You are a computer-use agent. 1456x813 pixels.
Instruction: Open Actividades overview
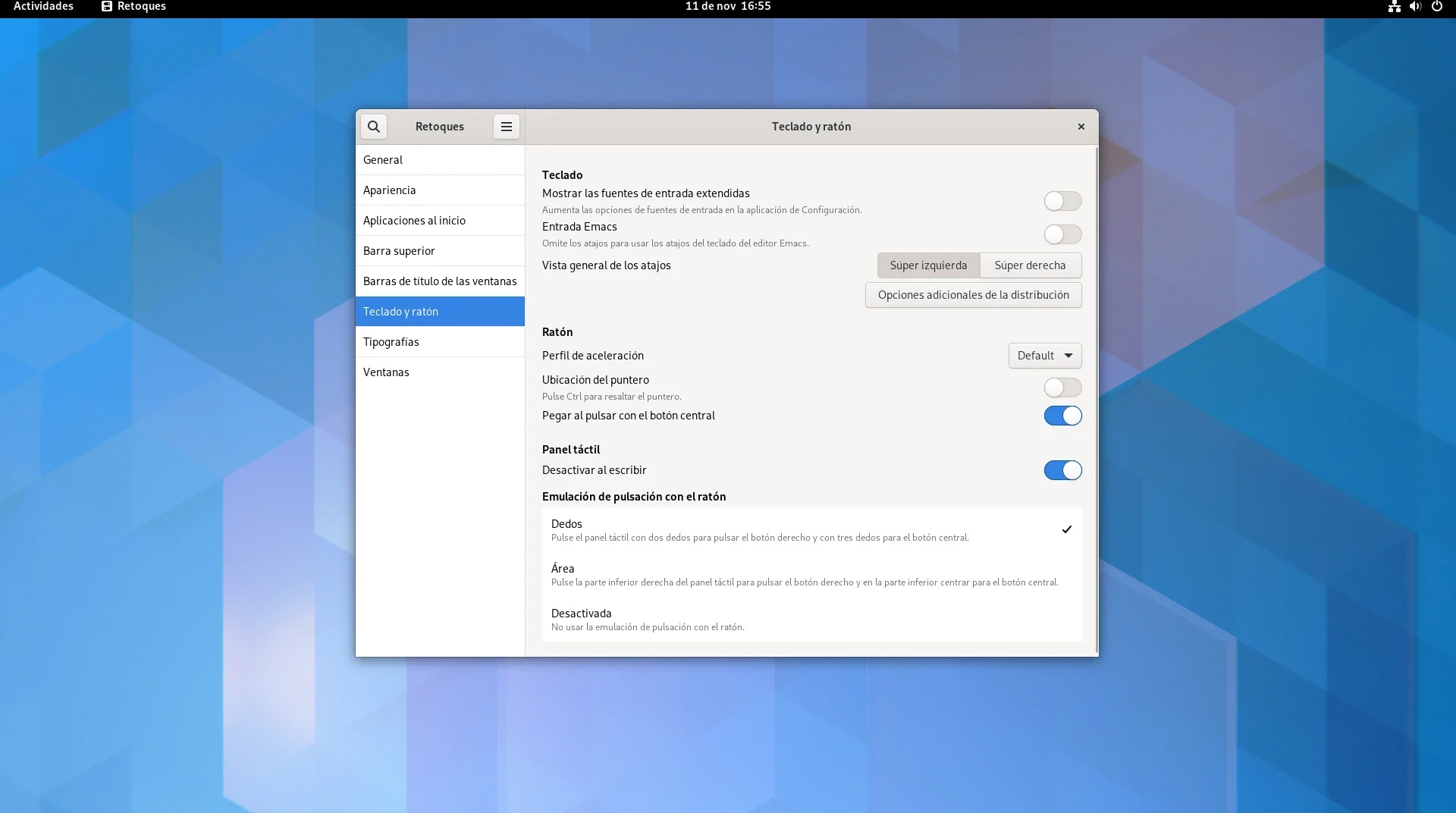coord(43,7)
